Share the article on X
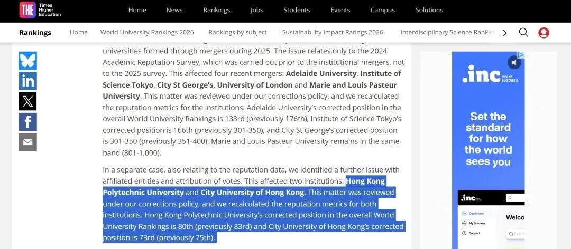Image resolution: width=571 pixels, height=249 pixels. (x=27, y=101)
